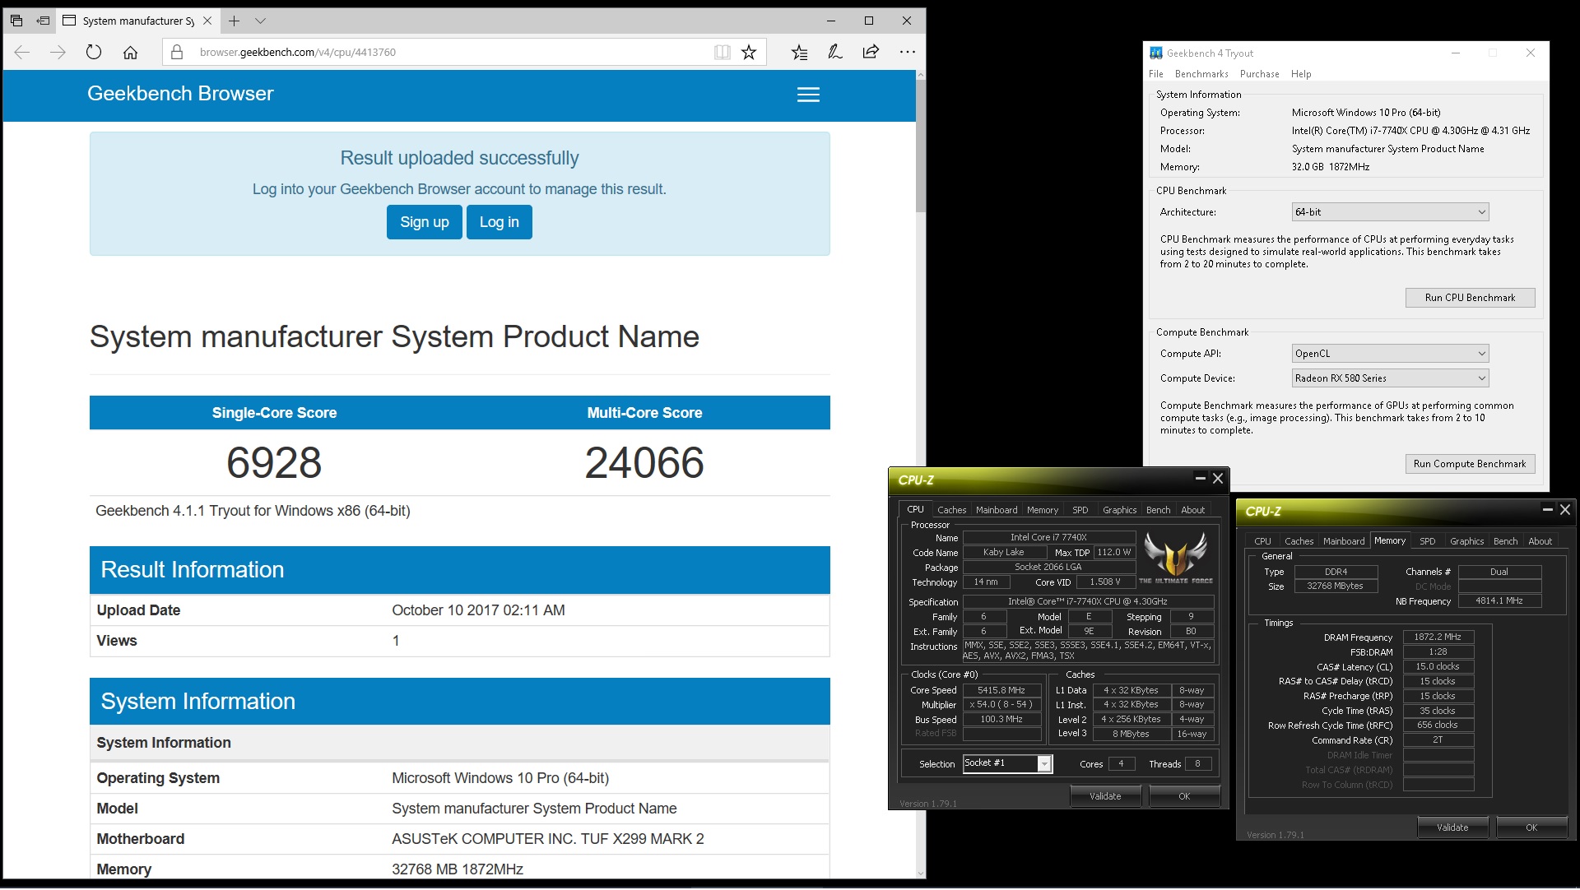The image size is (1580, 890).
Task: Click the single-core score 6928
Action: click(274, 462)
